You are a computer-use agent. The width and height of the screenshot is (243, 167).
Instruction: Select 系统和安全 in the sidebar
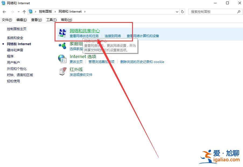tap(15, 38)
